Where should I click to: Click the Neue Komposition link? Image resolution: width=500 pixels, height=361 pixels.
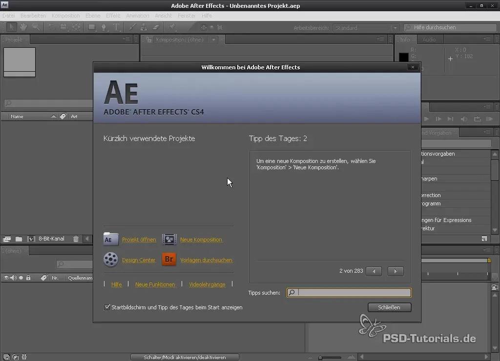(201, 240)
